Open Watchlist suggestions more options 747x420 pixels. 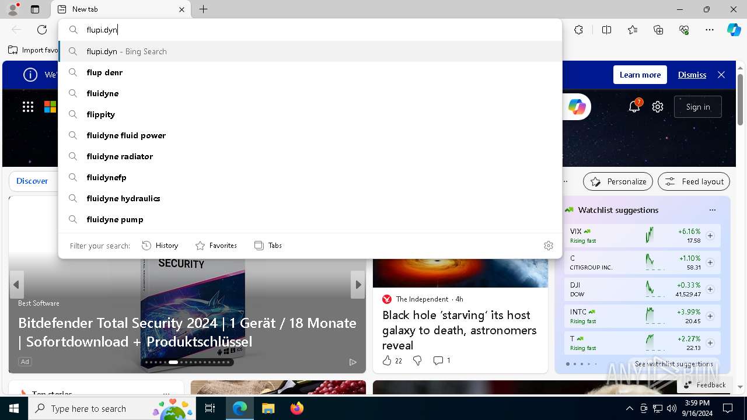point(712,210)
